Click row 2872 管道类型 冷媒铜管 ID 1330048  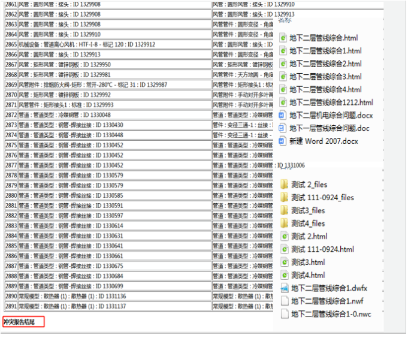[114, 115]
